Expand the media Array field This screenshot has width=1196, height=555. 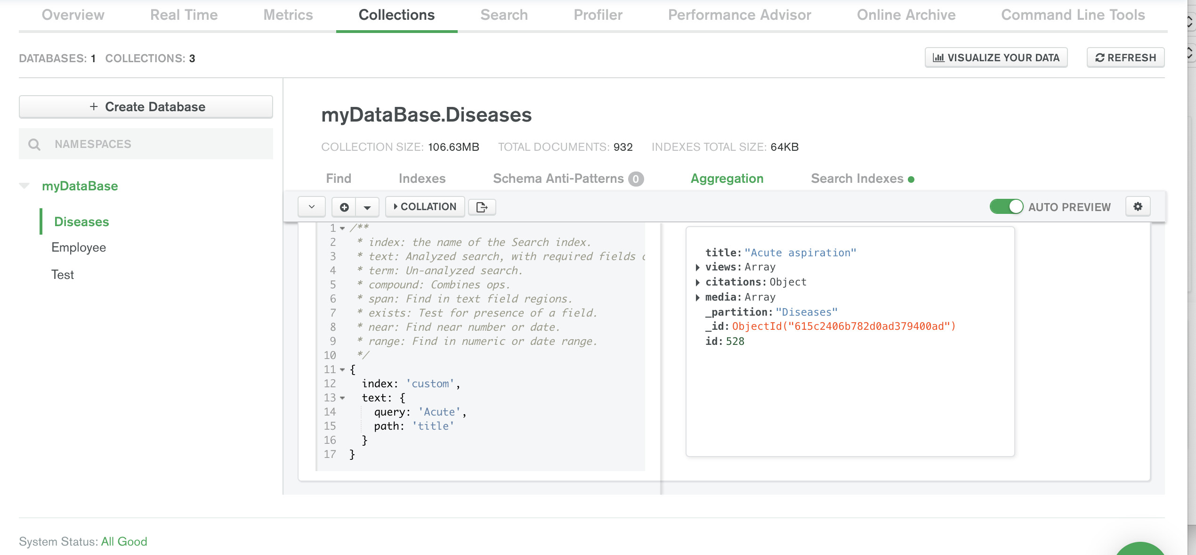point(698,298)
